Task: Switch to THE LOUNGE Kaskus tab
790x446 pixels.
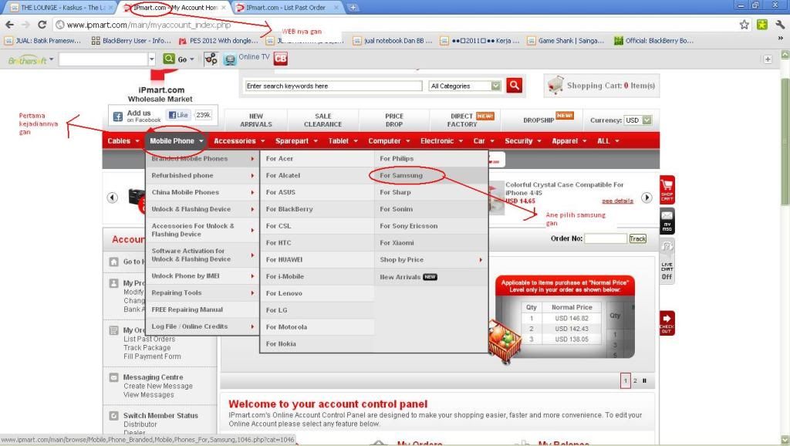Action: click(x=62, y=8)
